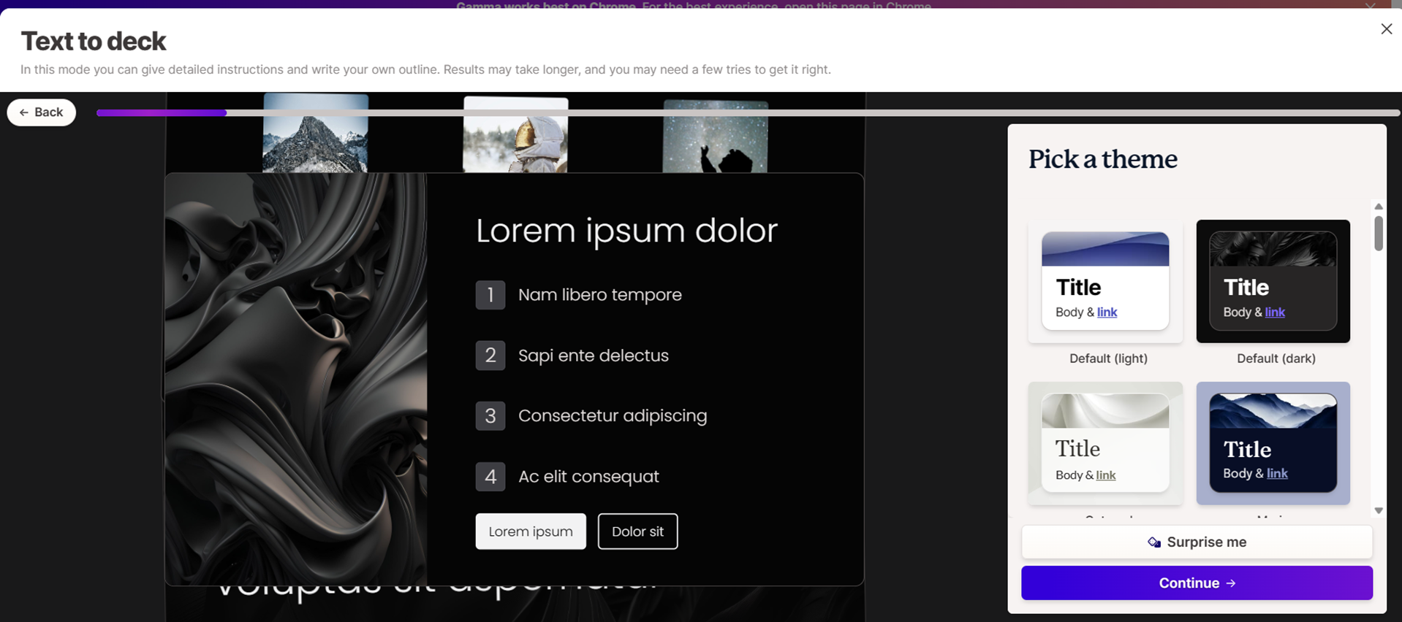This screenshot has height=622, width=1402.
Task: Click Surprise me for a random theme
Action: pos(1197,542)
